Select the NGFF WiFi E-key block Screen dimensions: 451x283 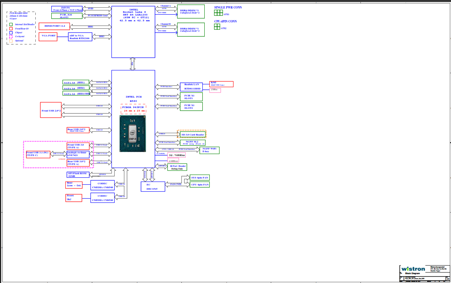click(x=209, y=150)
